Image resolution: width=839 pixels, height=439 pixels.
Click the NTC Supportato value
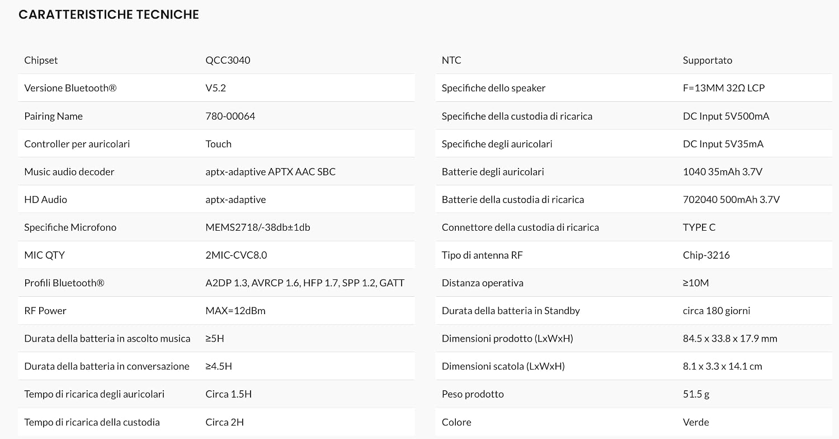(x=708, y=60)
